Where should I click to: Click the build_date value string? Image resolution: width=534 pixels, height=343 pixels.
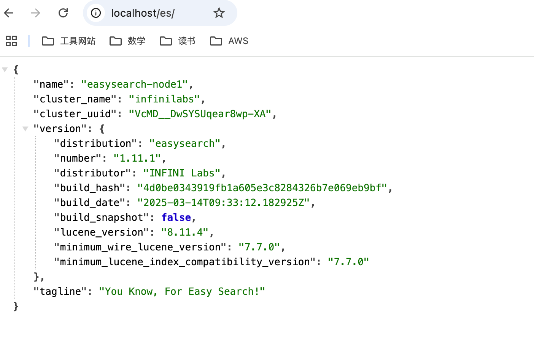coord(224,203)
